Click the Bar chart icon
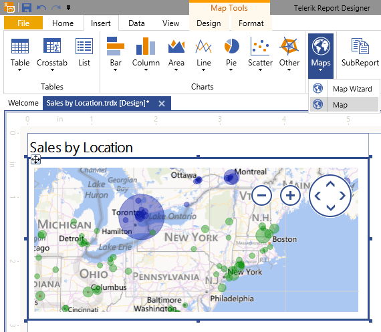Viewport: 381px width, 332px height. click(x=116, y=46)
